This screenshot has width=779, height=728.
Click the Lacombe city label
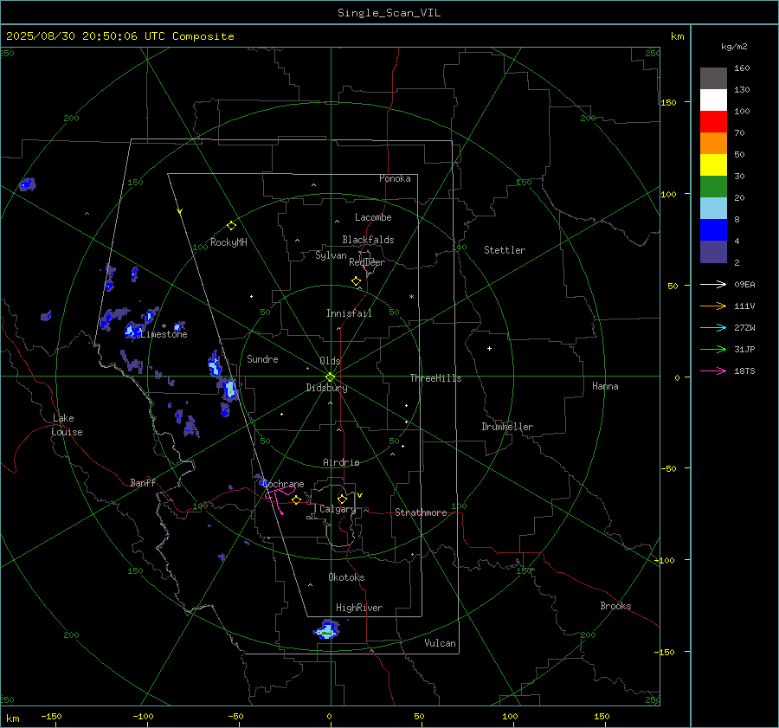[373, 217]
